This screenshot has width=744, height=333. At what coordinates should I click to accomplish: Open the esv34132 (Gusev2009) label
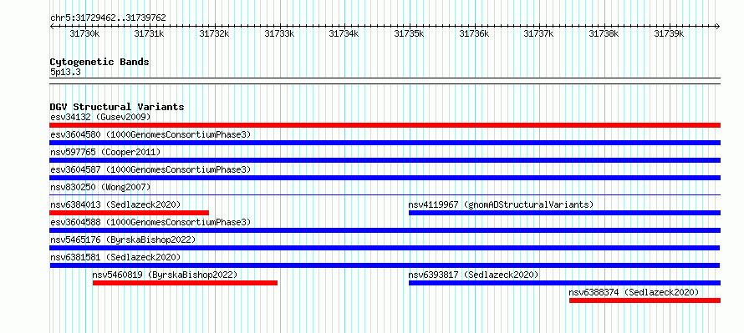pos(100,117)
